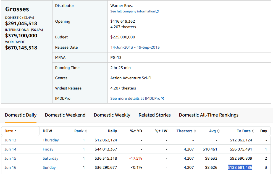
Task: Click the $116,619,362 opening value
Action: pyautogui.click(x=123, y=21)
